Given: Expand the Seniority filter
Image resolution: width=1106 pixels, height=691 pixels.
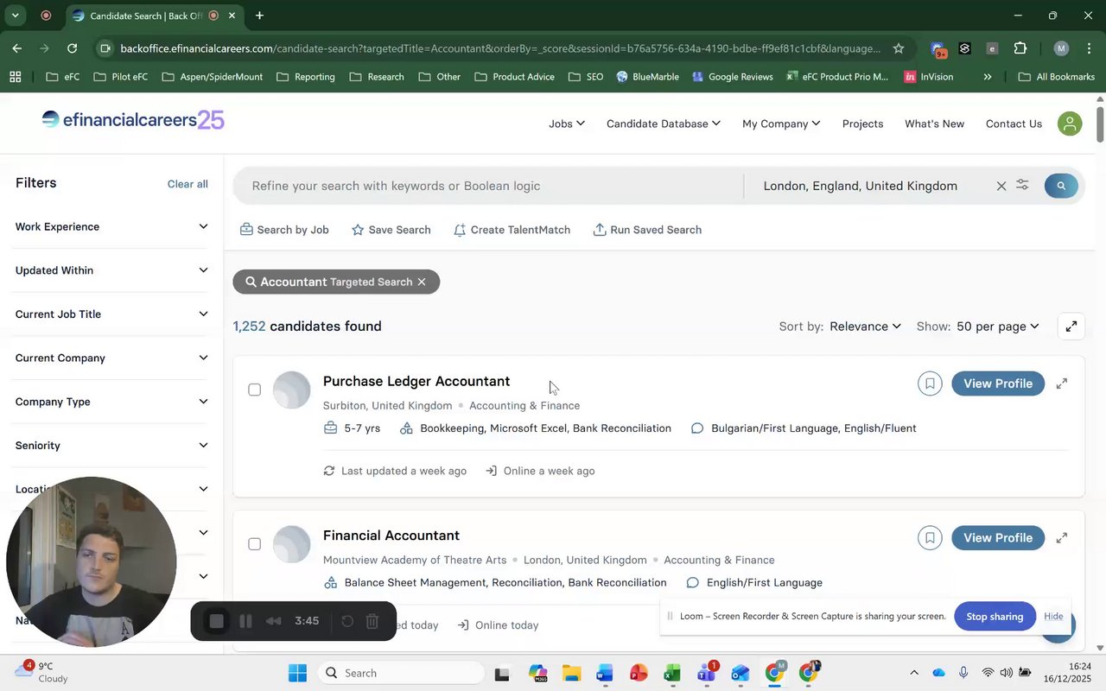Looking at the screenshot, I should 111,446.
